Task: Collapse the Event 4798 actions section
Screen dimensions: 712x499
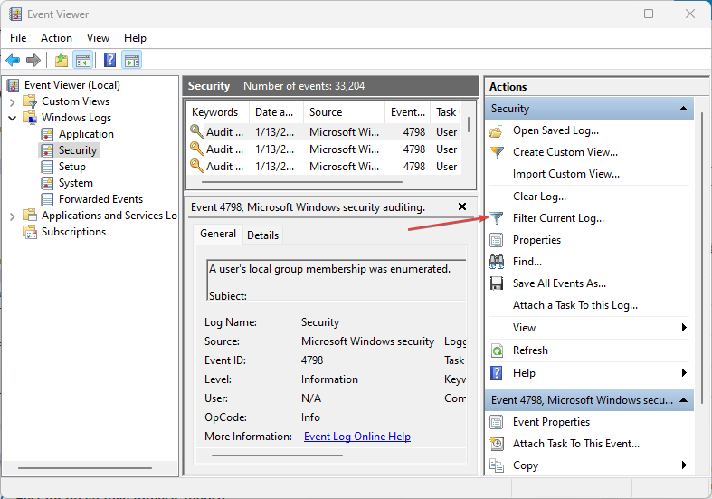Action: point(683,400)
